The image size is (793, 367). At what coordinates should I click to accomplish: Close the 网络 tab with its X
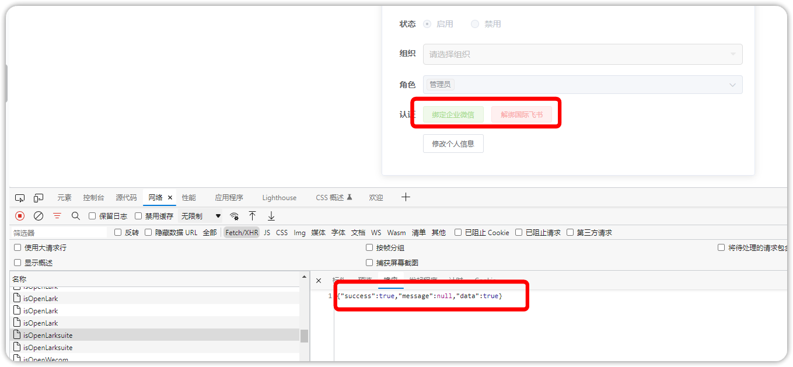(x=170, y=198)
